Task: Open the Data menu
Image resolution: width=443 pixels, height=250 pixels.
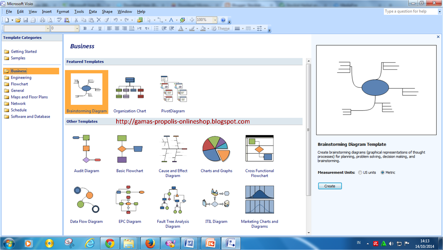Action: 93,12
